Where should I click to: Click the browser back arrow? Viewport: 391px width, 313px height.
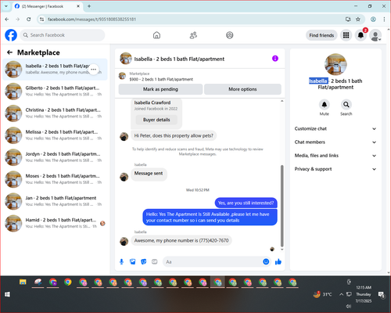(7, 20)
